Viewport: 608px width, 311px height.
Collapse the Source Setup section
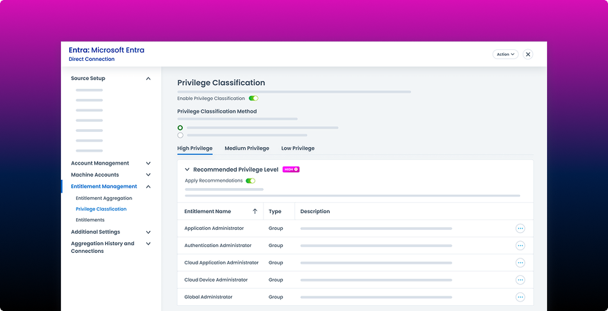148,79
